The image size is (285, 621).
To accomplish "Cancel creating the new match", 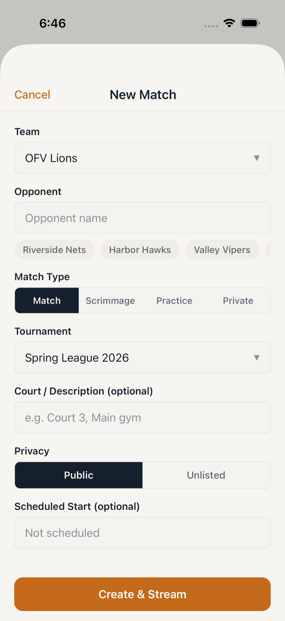I will [x=32, y=95].
